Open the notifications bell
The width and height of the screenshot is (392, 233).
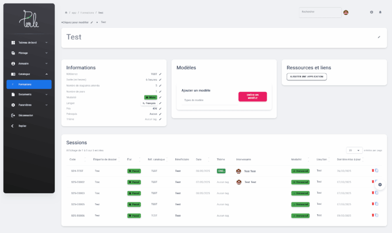click(380, 12)
